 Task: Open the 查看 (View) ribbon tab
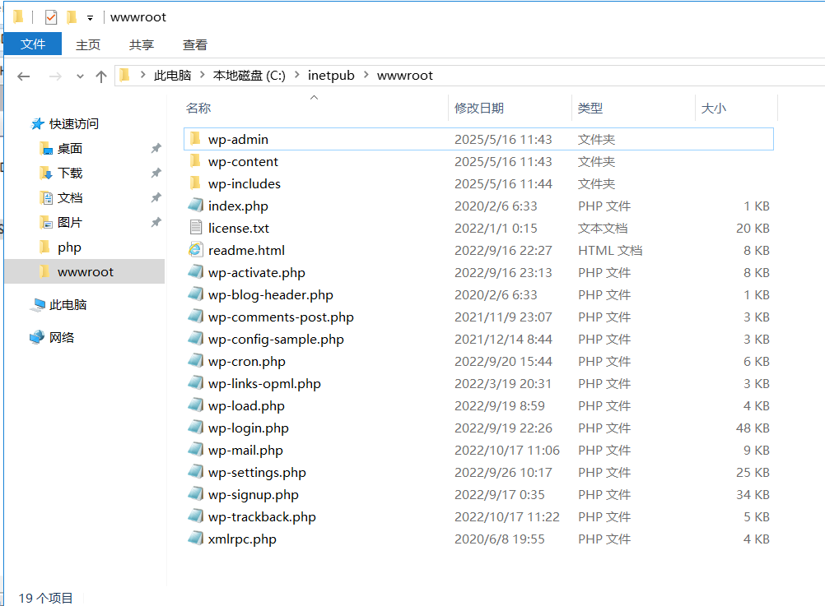pyautogui.click(x=194, y=44)
